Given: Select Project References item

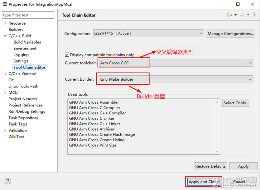Looking at the screenshot, I should (x=26, y=105).
